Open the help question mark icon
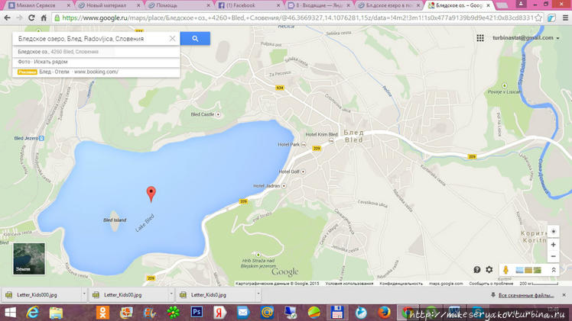The width and height of the screenshot is (572, 321). tap(477, 270)
